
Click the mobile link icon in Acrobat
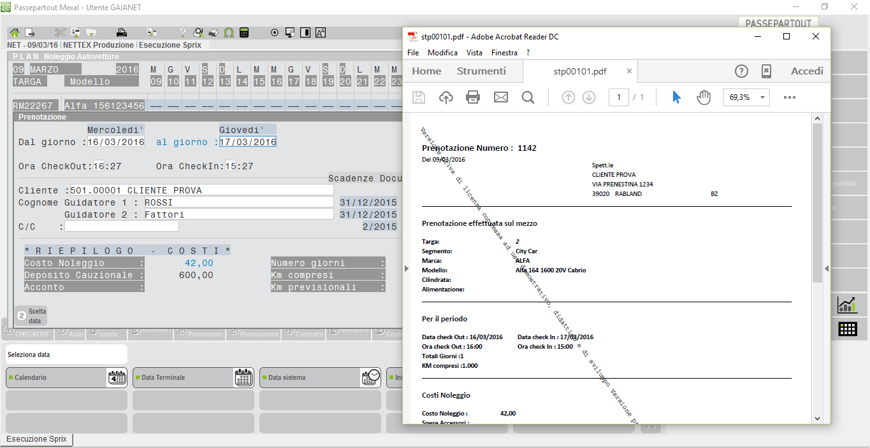pyautogui.click(x=767, y=71)
